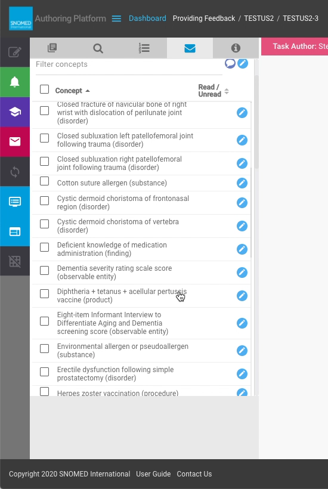
Task: Open the info circle tab
Action: click(x=236, y=48)
